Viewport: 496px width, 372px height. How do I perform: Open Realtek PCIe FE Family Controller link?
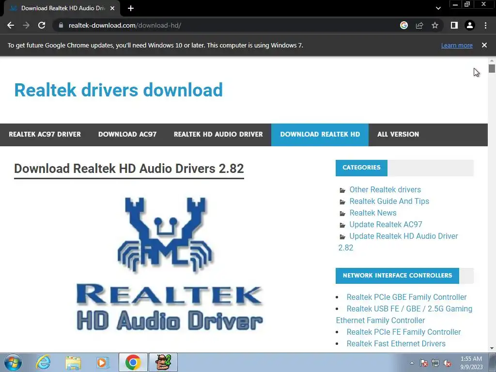403,332
